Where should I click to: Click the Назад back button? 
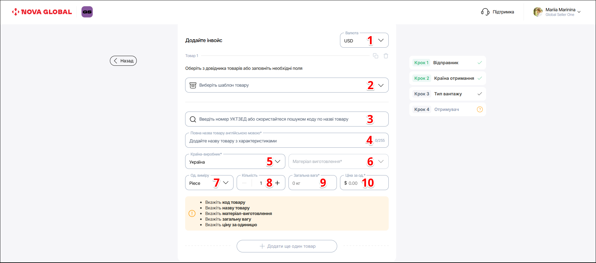tap(123, 61)
